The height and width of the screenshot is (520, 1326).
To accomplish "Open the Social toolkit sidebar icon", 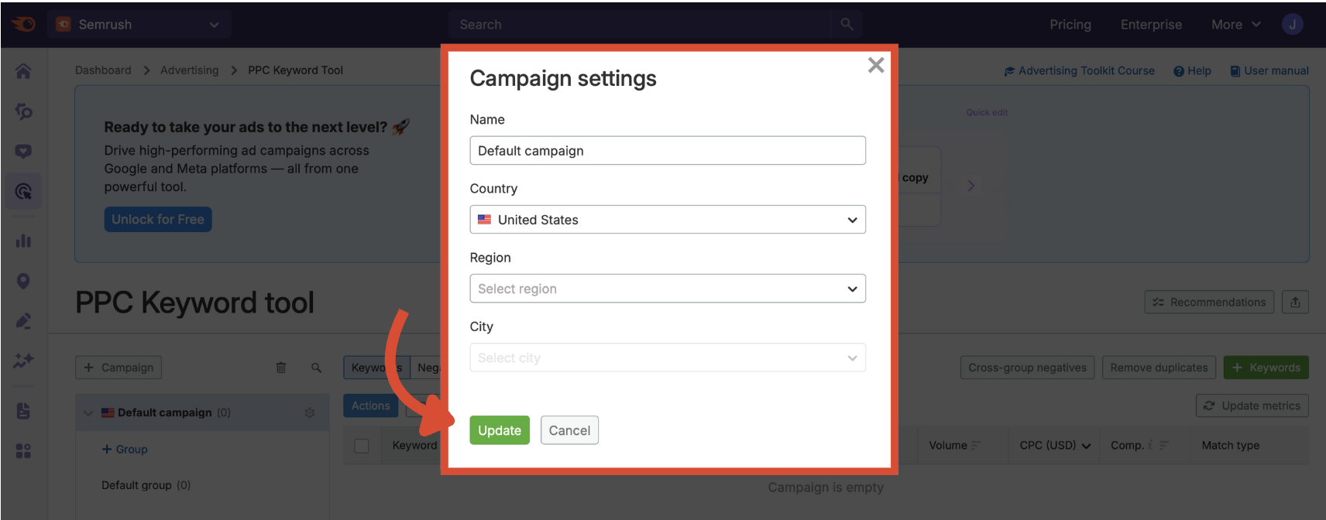I will pos(23,151).
